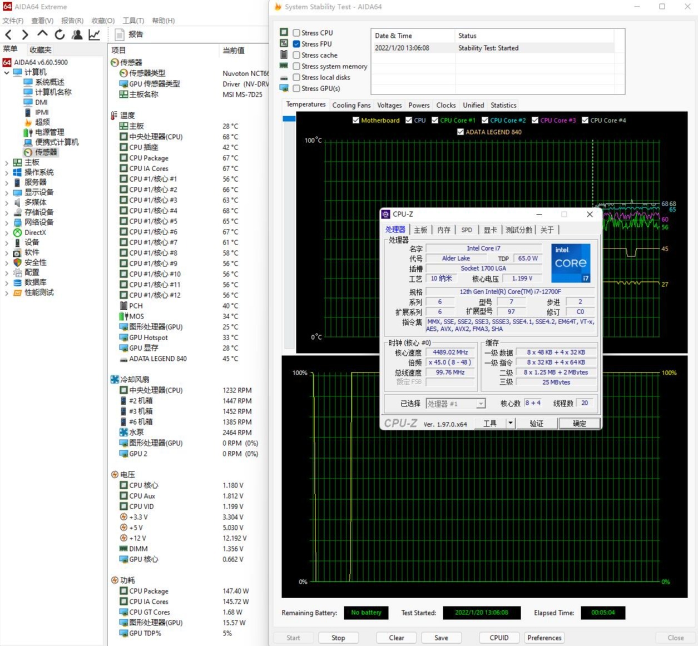Open the CPU-Z 工具 dropdown arrow
Screen dimensions: 698x646
(x=510, y=423)
